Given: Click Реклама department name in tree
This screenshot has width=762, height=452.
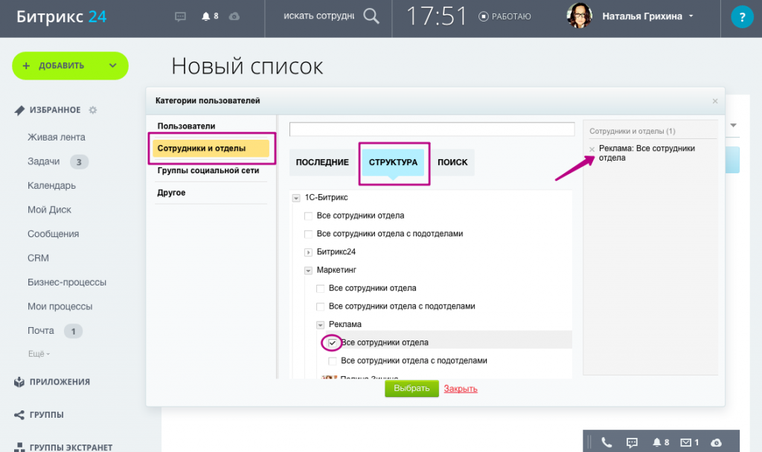Looking at the screenshot, I should (x=345, y=325).
